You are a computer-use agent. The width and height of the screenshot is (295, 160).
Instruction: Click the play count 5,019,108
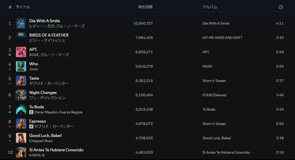tap(144, 109)
